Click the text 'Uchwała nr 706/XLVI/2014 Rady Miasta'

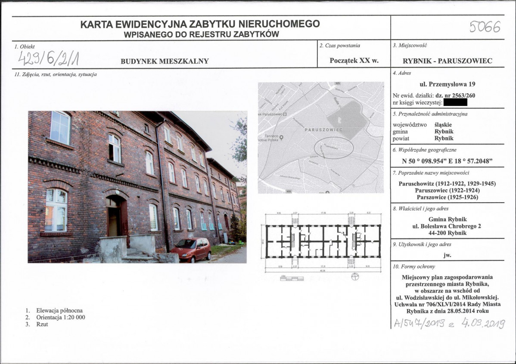point(448,305)
